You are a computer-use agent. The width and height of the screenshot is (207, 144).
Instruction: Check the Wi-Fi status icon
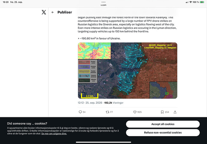point(190,2)
